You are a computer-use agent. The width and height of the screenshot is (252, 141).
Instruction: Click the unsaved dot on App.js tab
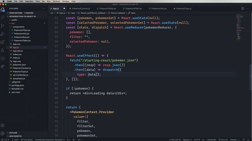point(64,9)
